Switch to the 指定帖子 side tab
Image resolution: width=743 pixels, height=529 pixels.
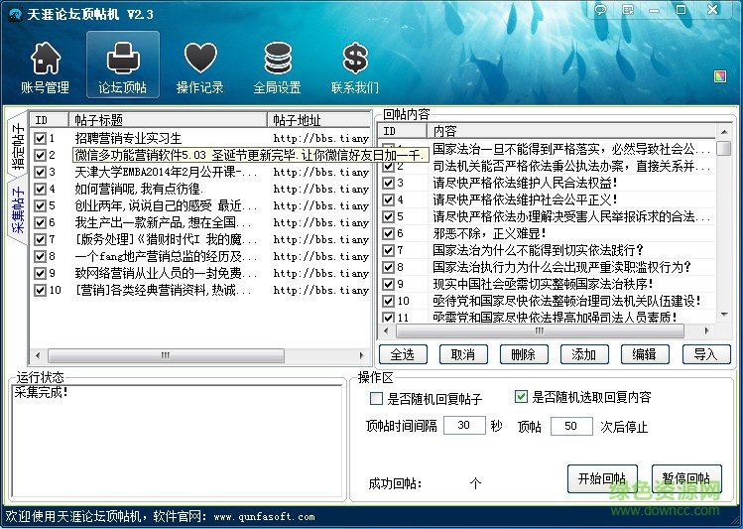pos(18,146)
